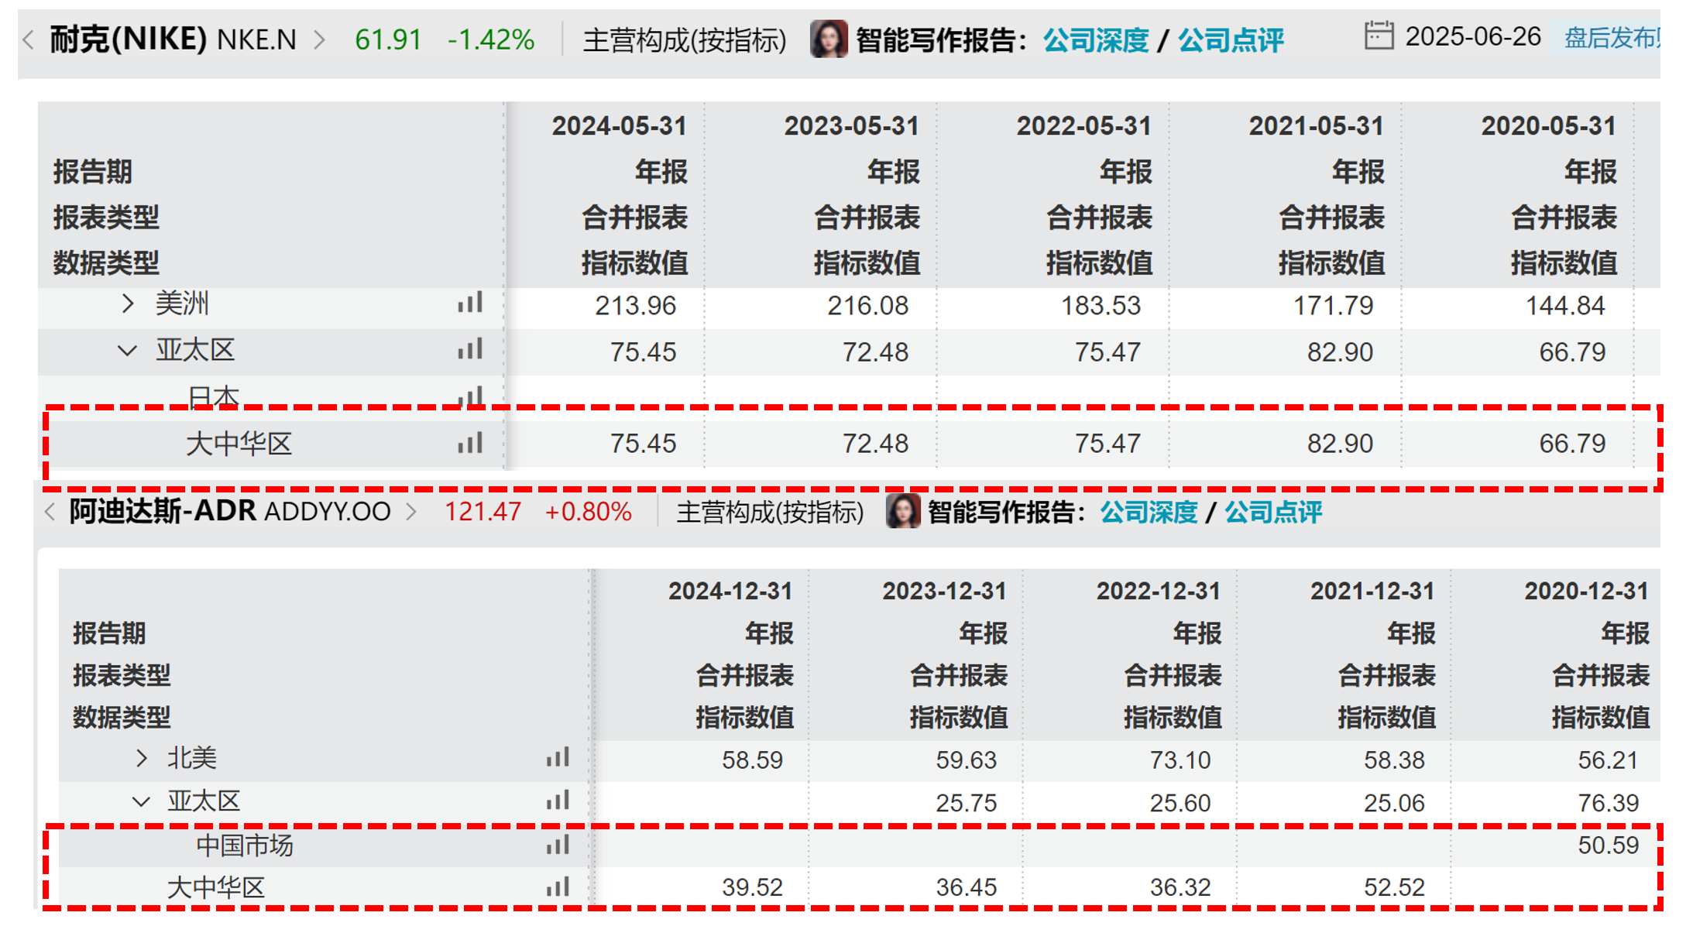
Task: Click 北美 value 73.10
Action: pyautogui.click(x=1180, y=760)
